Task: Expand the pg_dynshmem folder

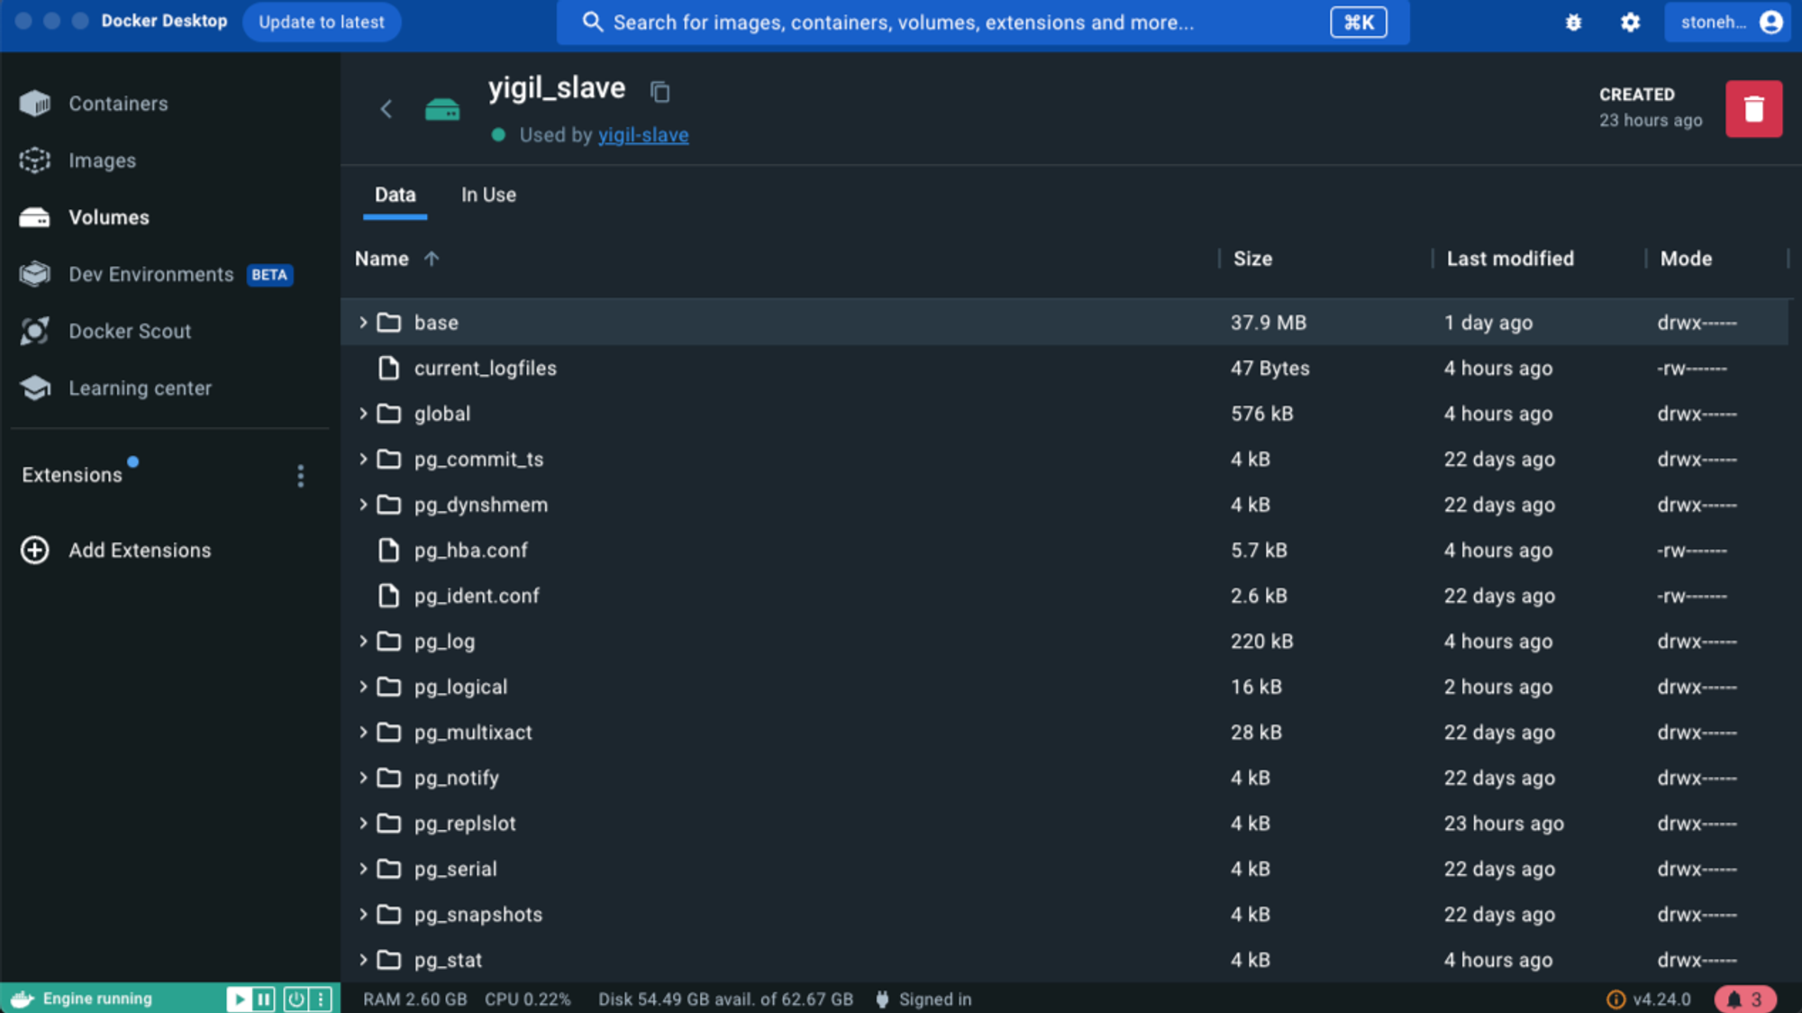Action: 363,505
